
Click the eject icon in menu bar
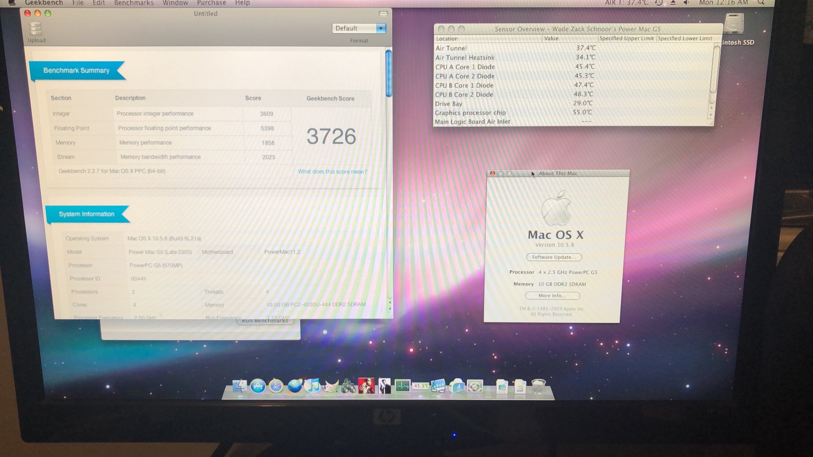click(673, 3)
